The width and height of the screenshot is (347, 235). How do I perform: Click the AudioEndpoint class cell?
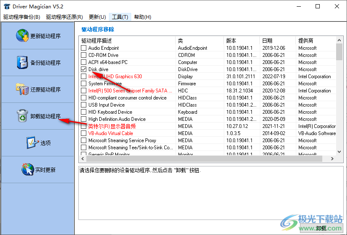click(192, 48)
